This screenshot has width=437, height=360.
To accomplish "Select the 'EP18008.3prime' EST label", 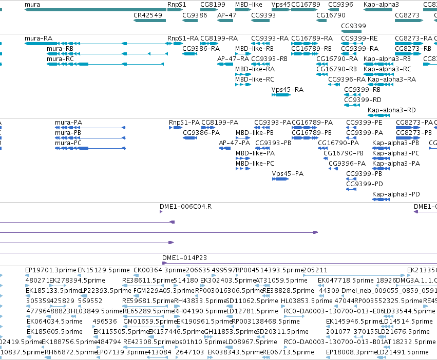I will point(351,352).
